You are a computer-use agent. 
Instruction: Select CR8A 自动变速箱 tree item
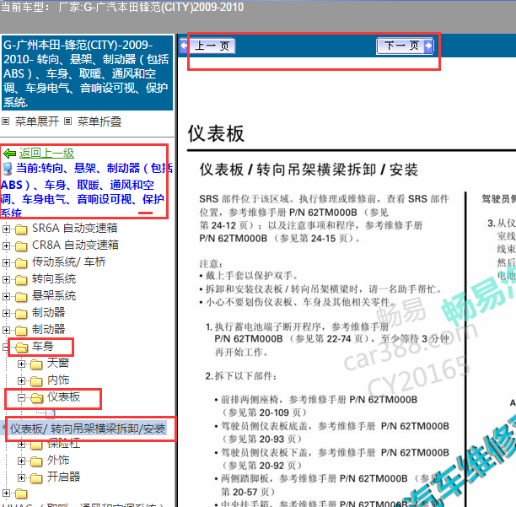[75, 245]
